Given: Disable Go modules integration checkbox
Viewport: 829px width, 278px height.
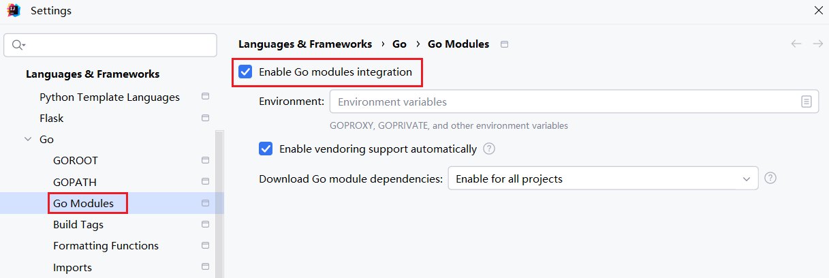Looking at the screenshot, I should pos(245,72).
